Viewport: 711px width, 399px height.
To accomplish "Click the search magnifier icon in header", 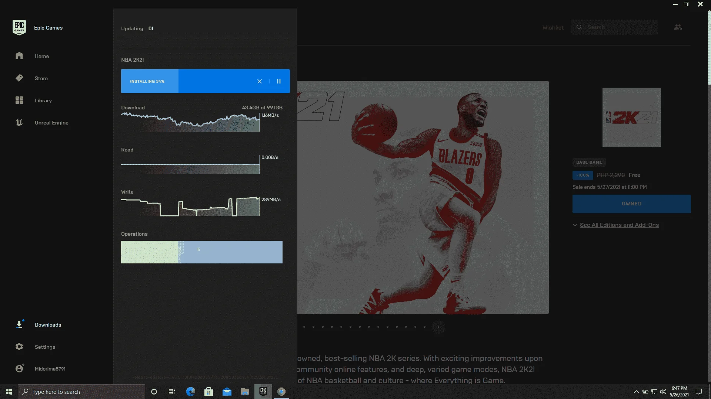I will tap(579, 27).
